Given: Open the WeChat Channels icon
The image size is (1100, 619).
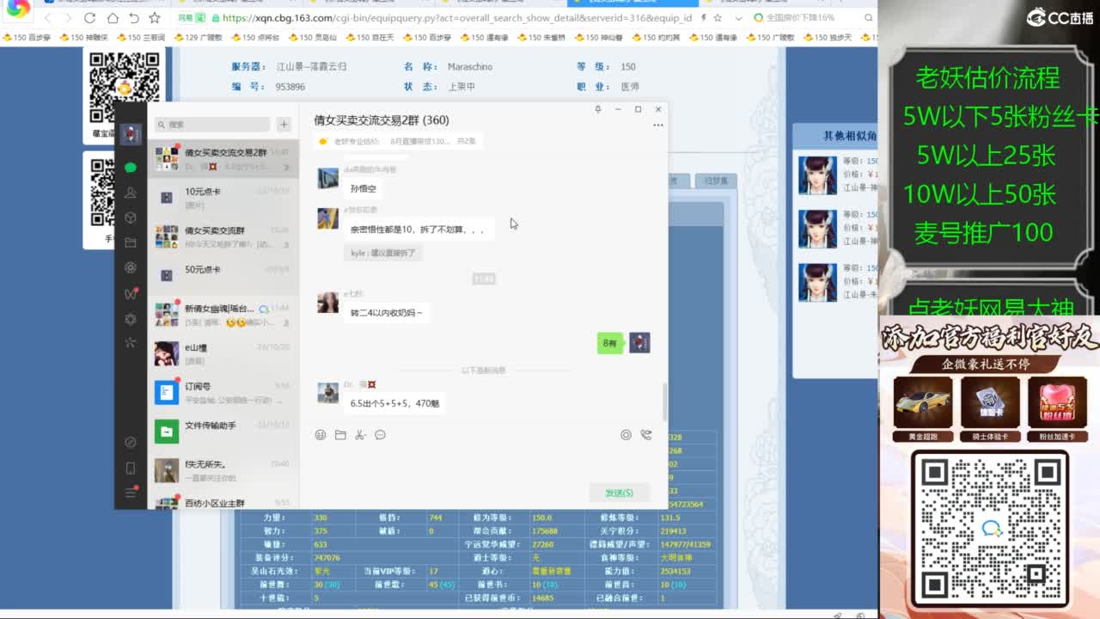Looking at the screenshot, I should [131, 293].
